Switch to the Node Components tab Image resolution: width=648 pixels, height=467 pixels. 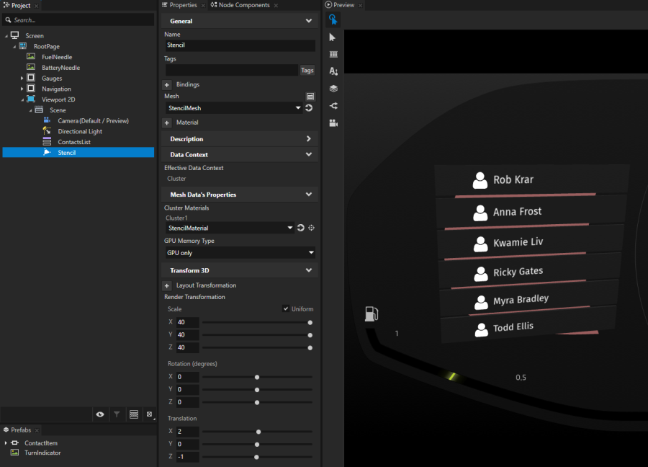[x=243, y=5]
